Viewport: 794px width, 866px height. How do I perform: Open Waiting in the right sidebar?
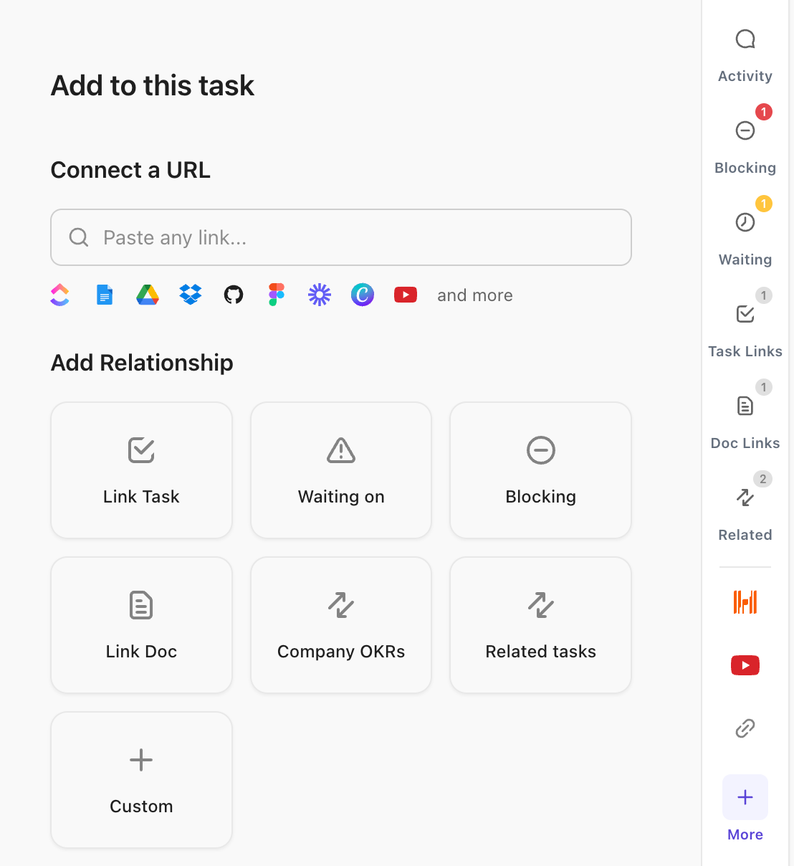(x=745, y=224)
